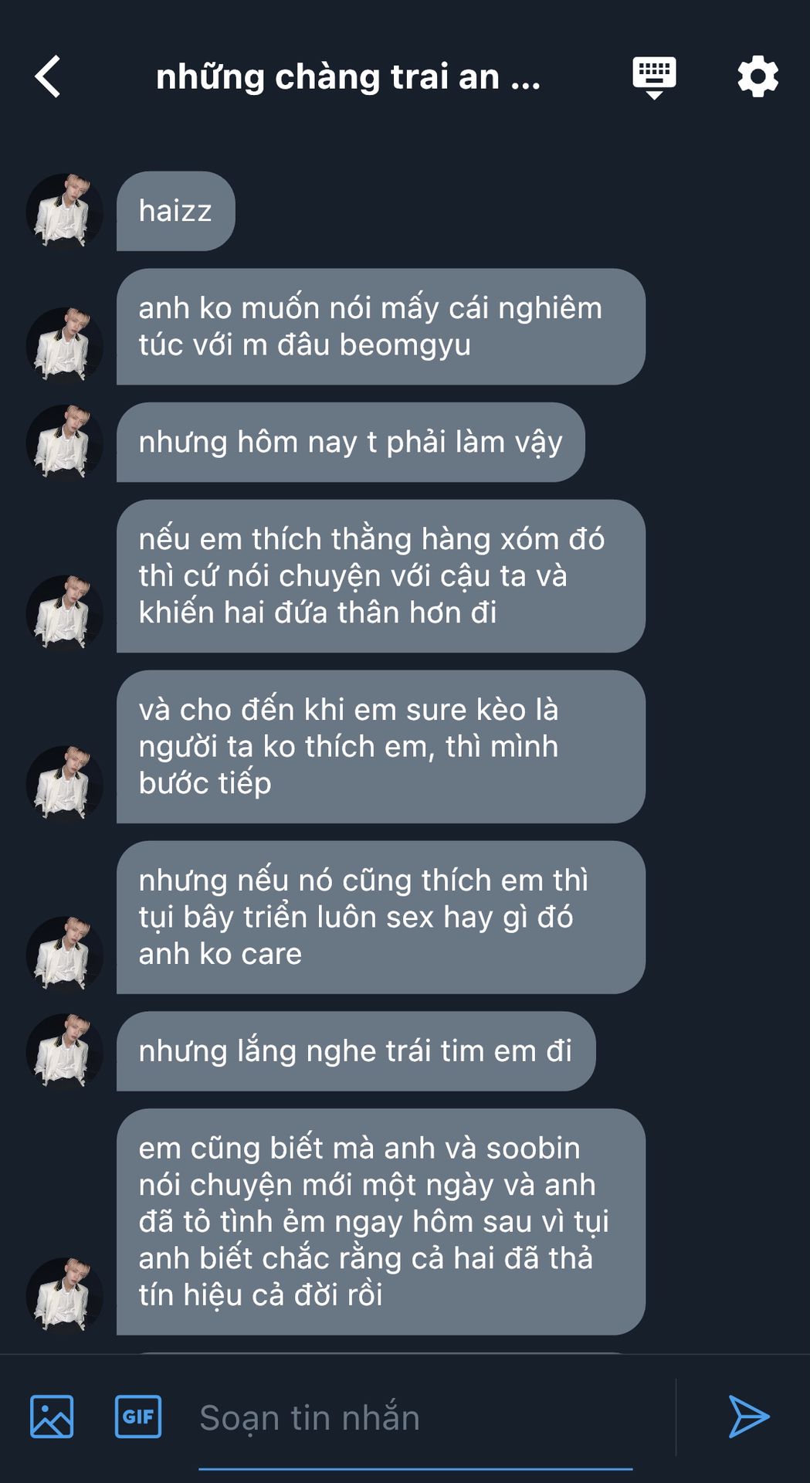Screen dimensions: 810x1483
Task: Open chat settings gear icon
Action: (x=757, y=76)
